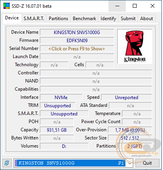Maximize the SSD-Z window

[135, 6]
